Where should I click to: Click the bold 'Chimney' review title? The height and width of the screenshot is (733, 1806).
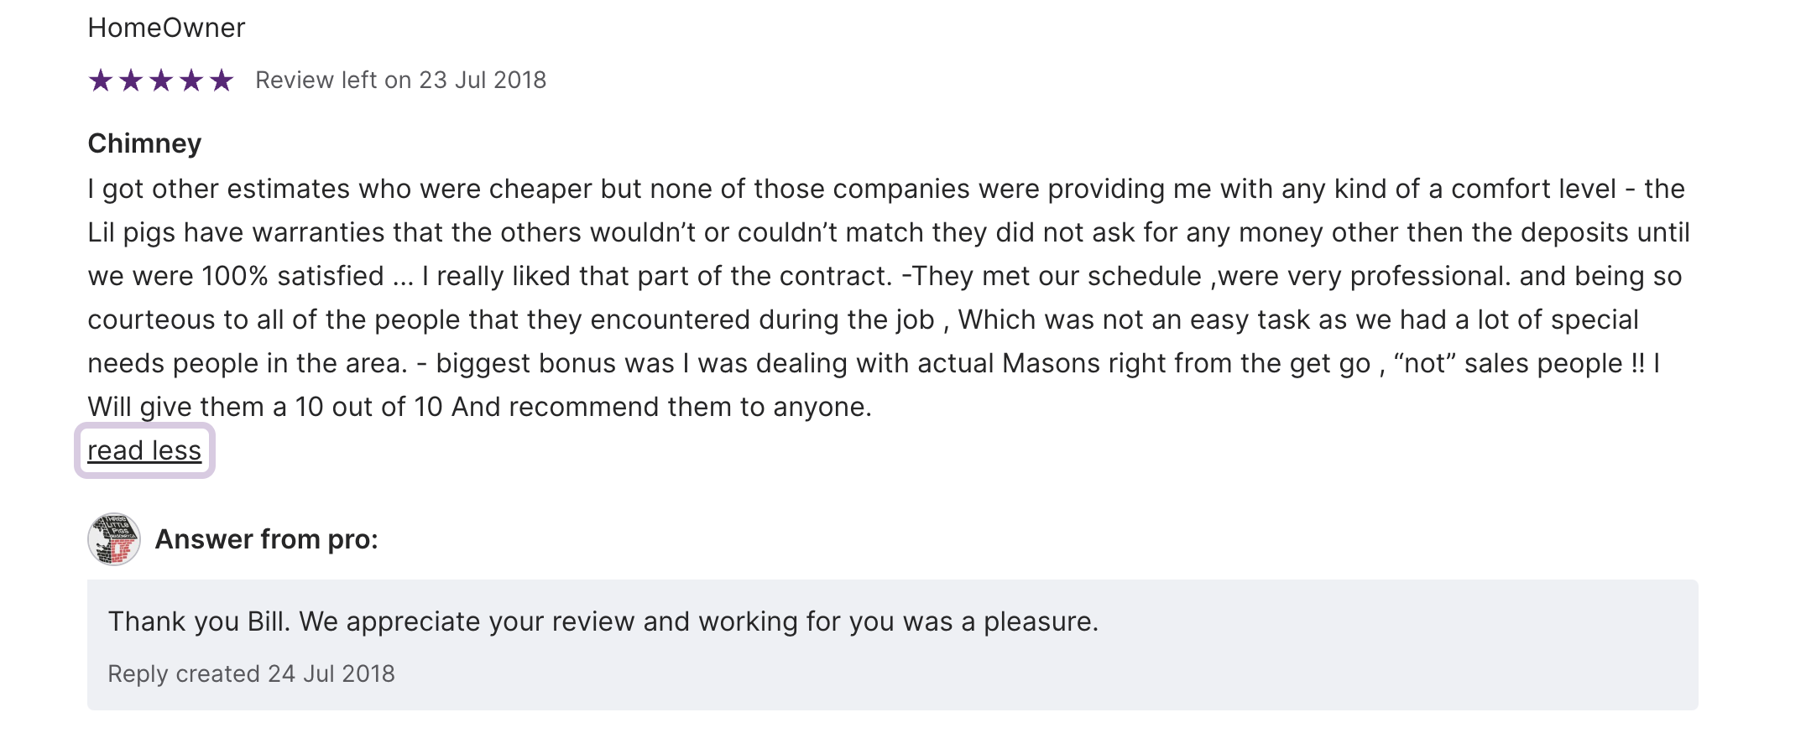tap(144, 143)
